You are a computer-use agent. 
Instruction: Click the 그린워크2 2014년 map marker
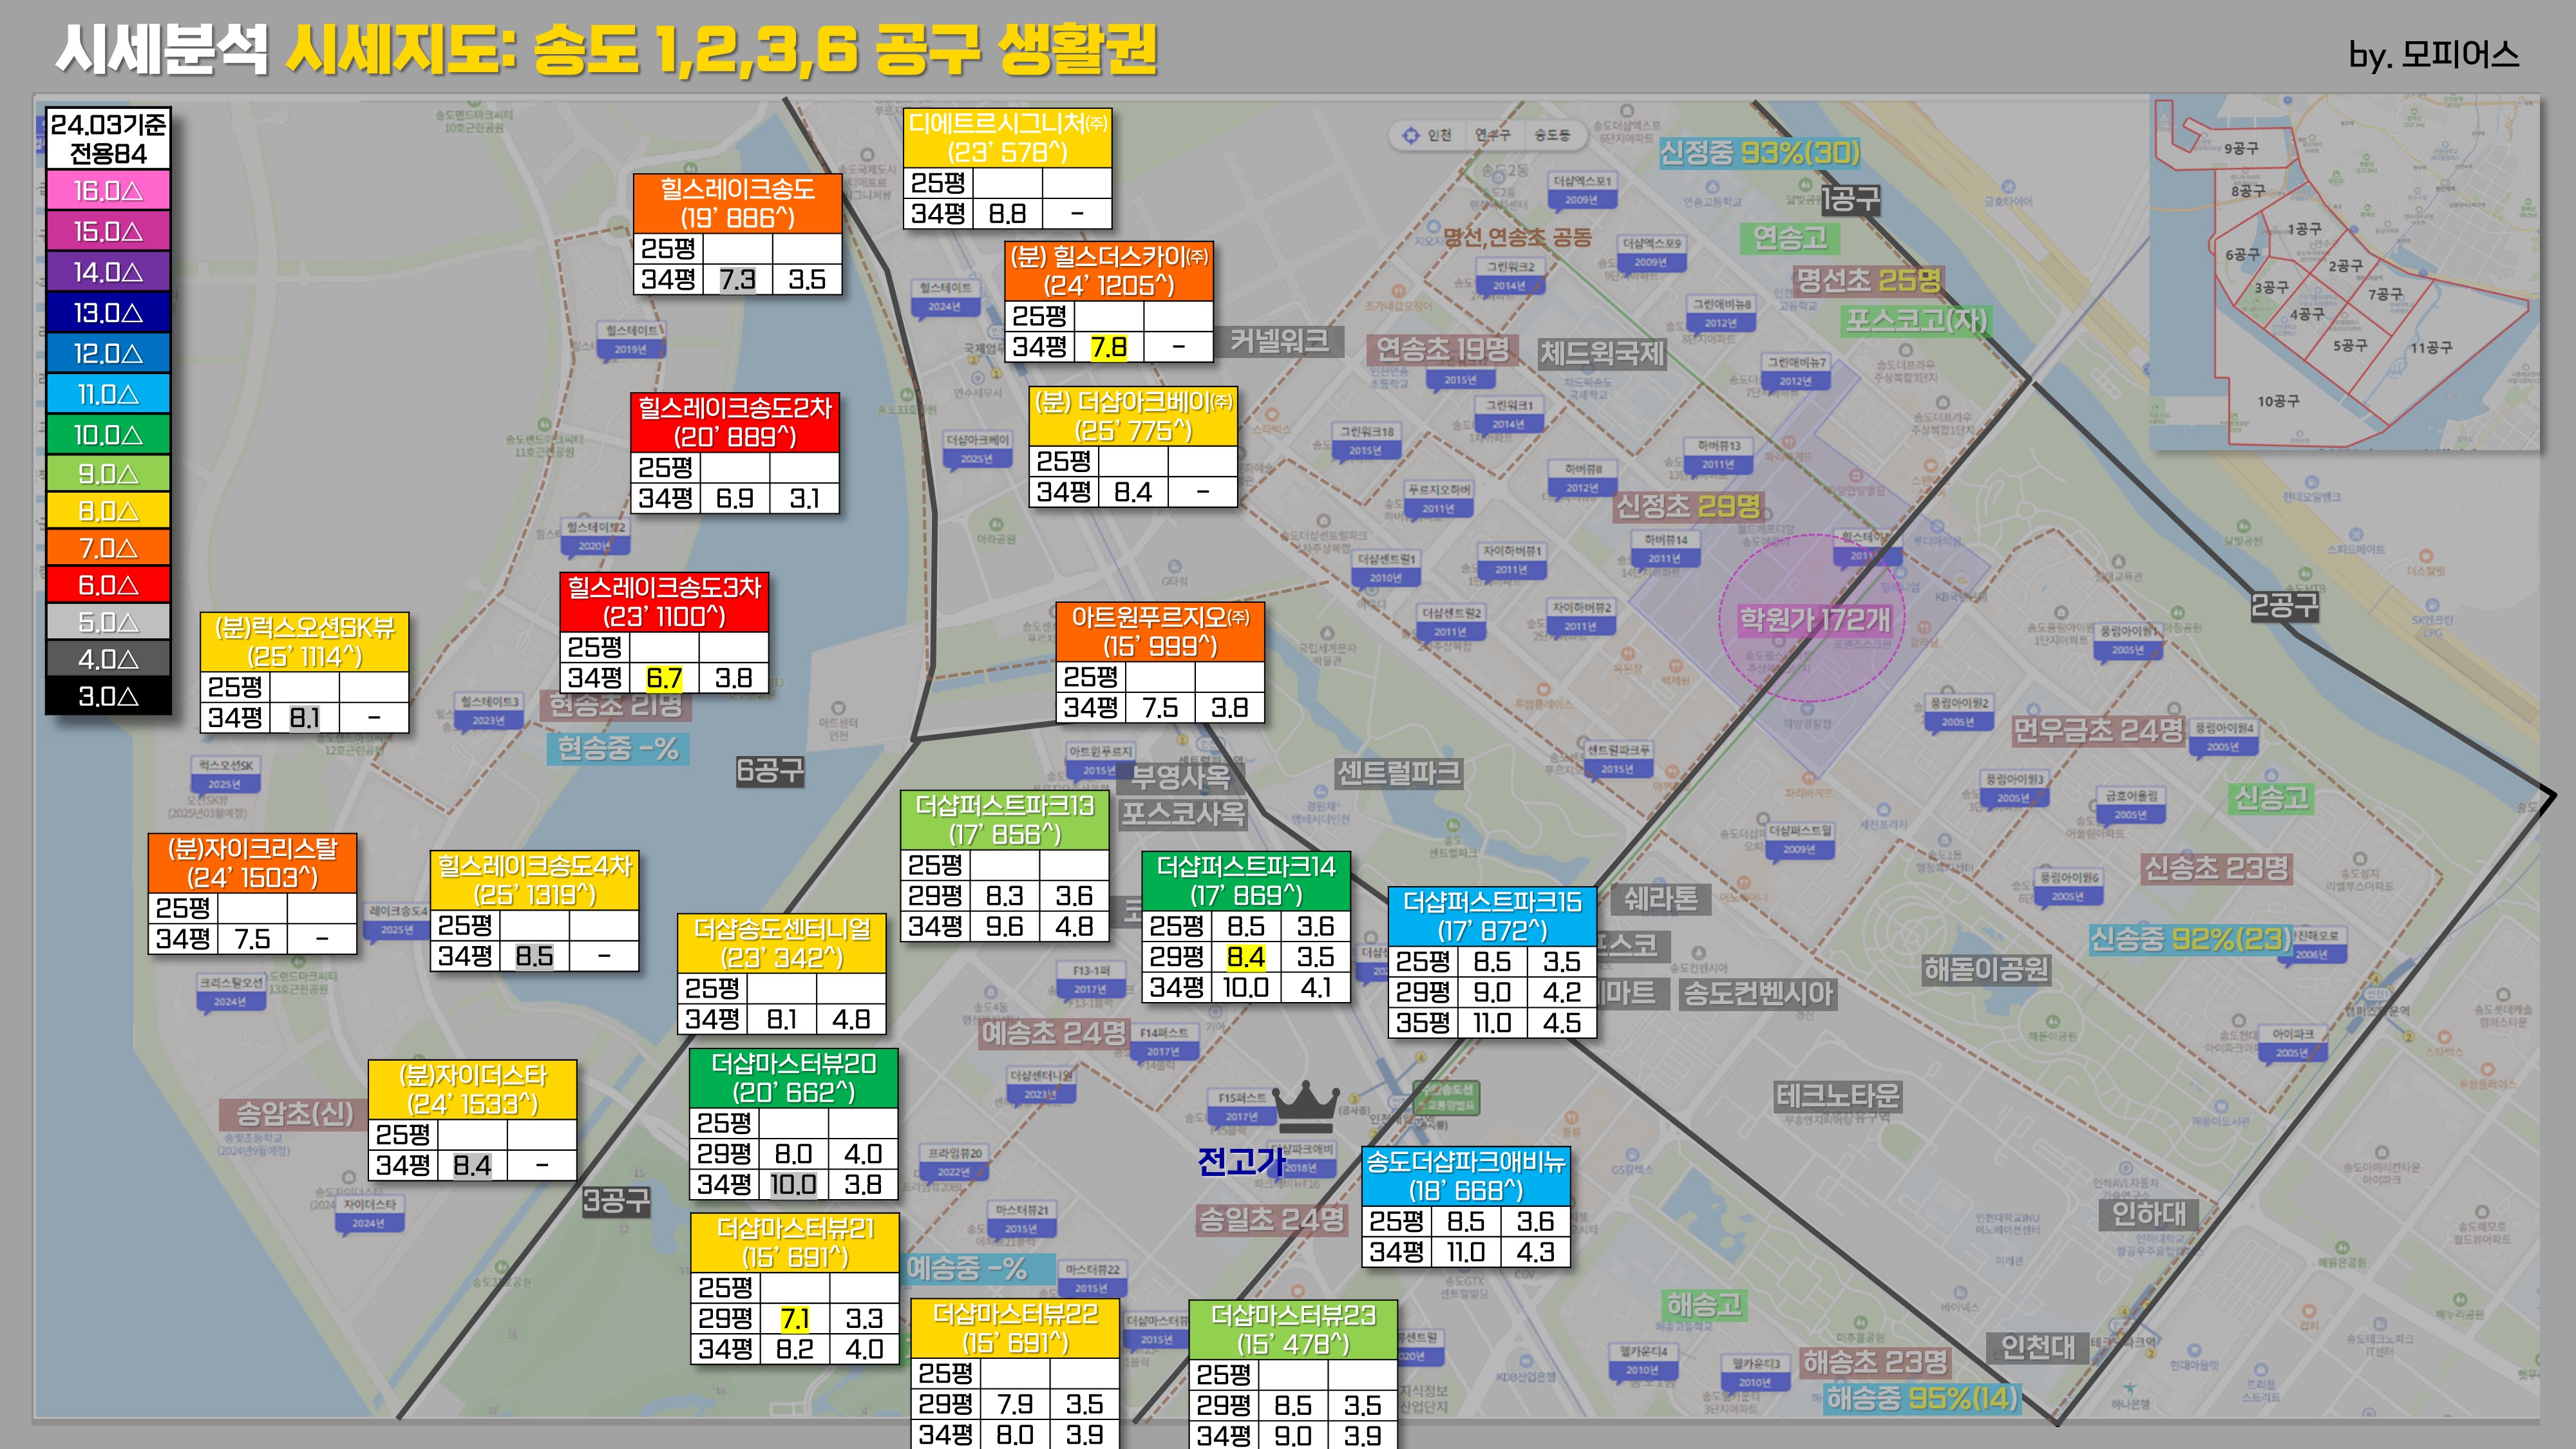1510,275
